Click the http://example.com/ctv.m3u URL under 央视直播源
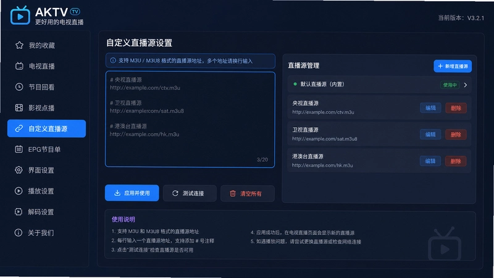Viewport: 494px width, 278px height. 323,112
